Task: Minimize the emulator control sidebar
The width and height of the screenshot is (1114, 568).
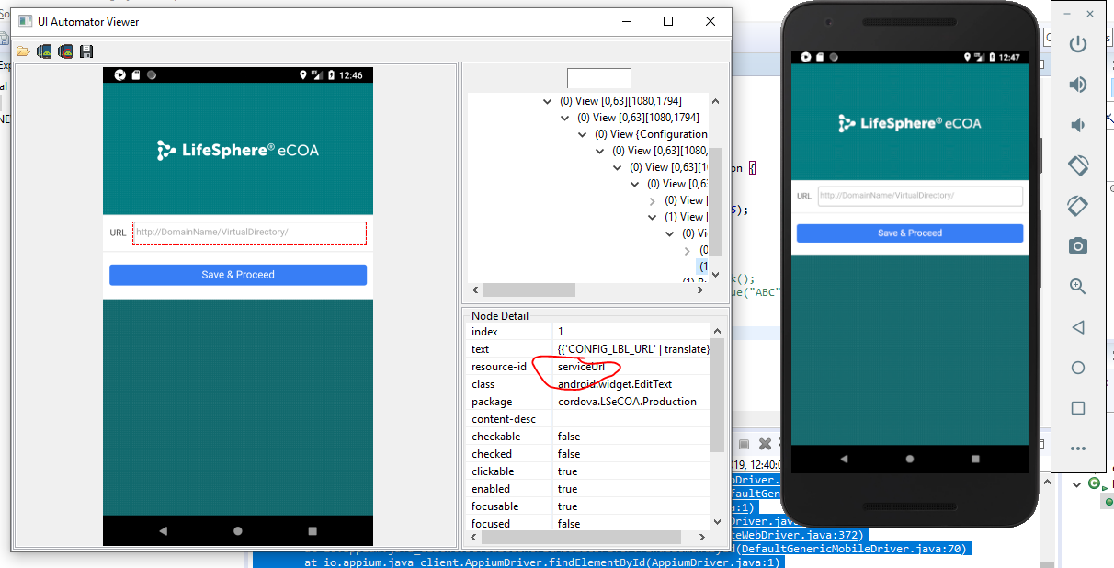Action: click(1067, 14)
